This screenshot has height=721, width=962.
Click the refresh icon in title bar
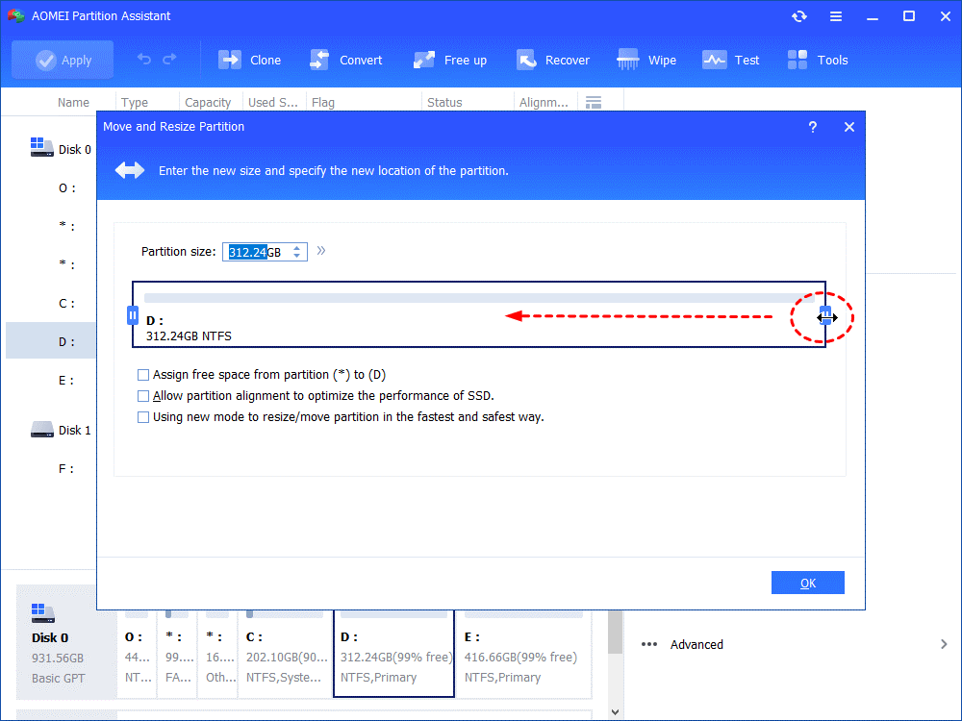(799, 16)
